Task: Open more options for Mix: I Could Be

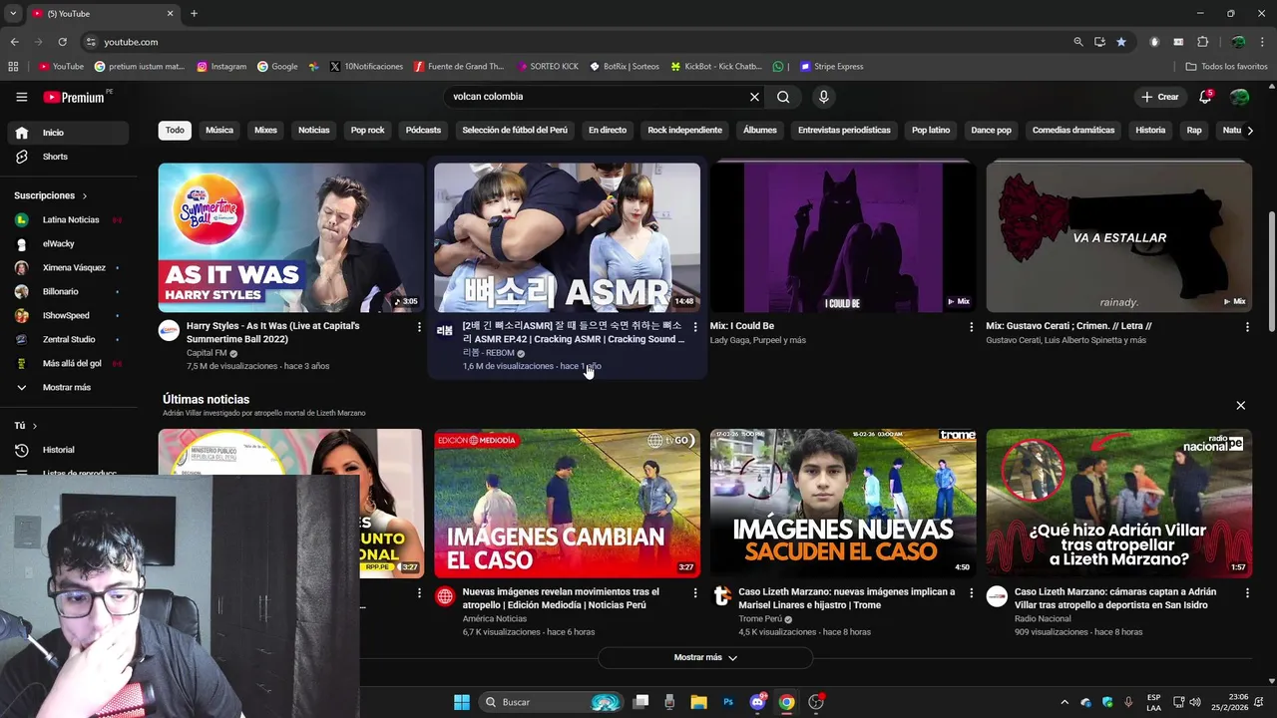Action: coord(971,326)
